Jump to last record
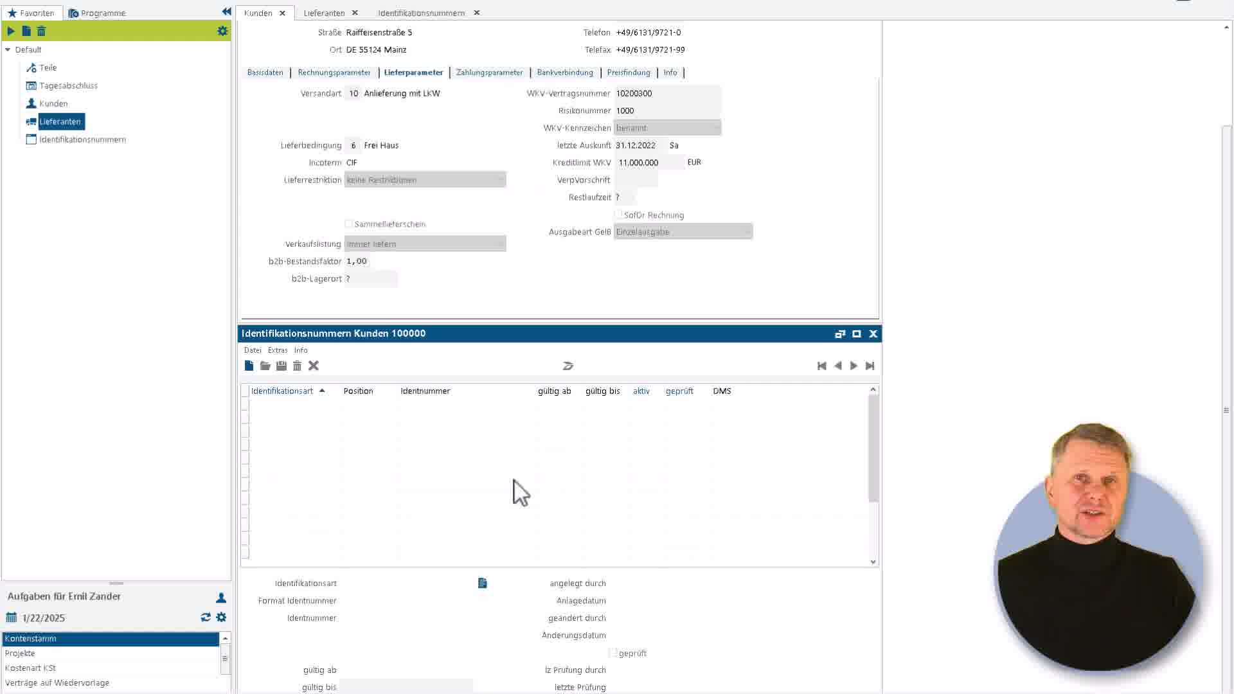This screenshot has height=694, width=1234. click(x=870, y=366)
